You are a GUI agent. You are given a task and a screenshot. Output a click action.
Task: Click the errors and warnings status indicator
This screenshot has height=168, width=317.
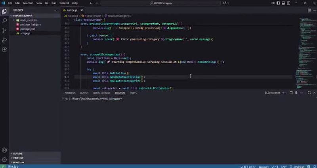[13, 166]
